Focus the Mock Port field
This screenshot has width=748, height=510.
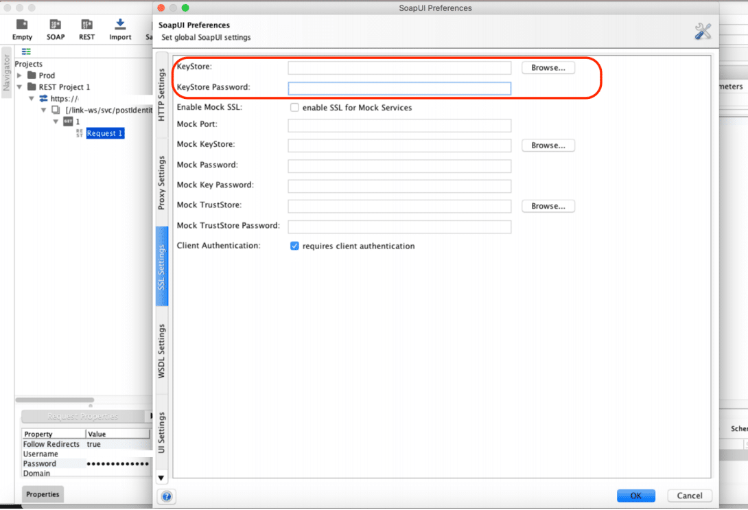[x=399, y=126]
